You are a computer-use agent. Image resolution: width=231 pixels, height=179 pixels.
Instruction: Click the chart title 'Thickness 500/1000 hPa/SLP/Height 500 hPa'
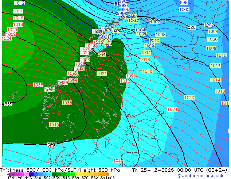point(60,170)
